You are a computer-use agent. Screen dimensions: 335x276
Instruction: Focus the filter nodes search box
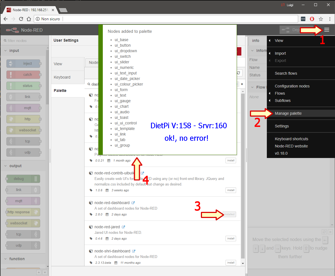tap(24, 41)
